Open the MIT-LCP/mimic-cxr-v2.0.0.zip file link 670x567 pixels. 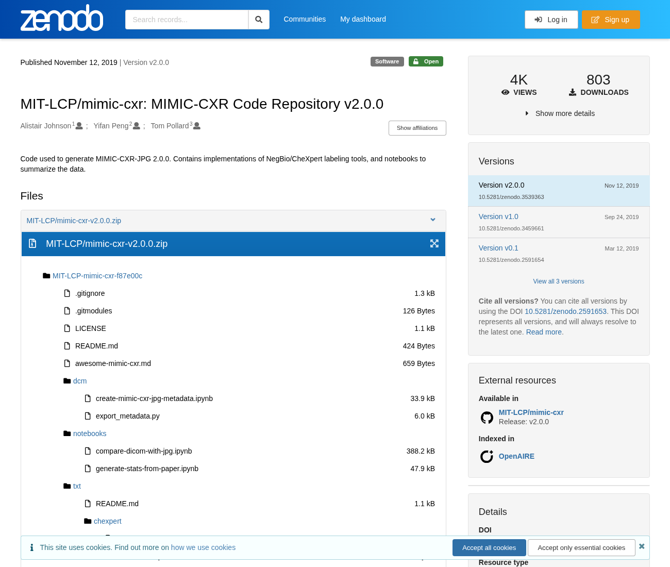coord(74,221)
